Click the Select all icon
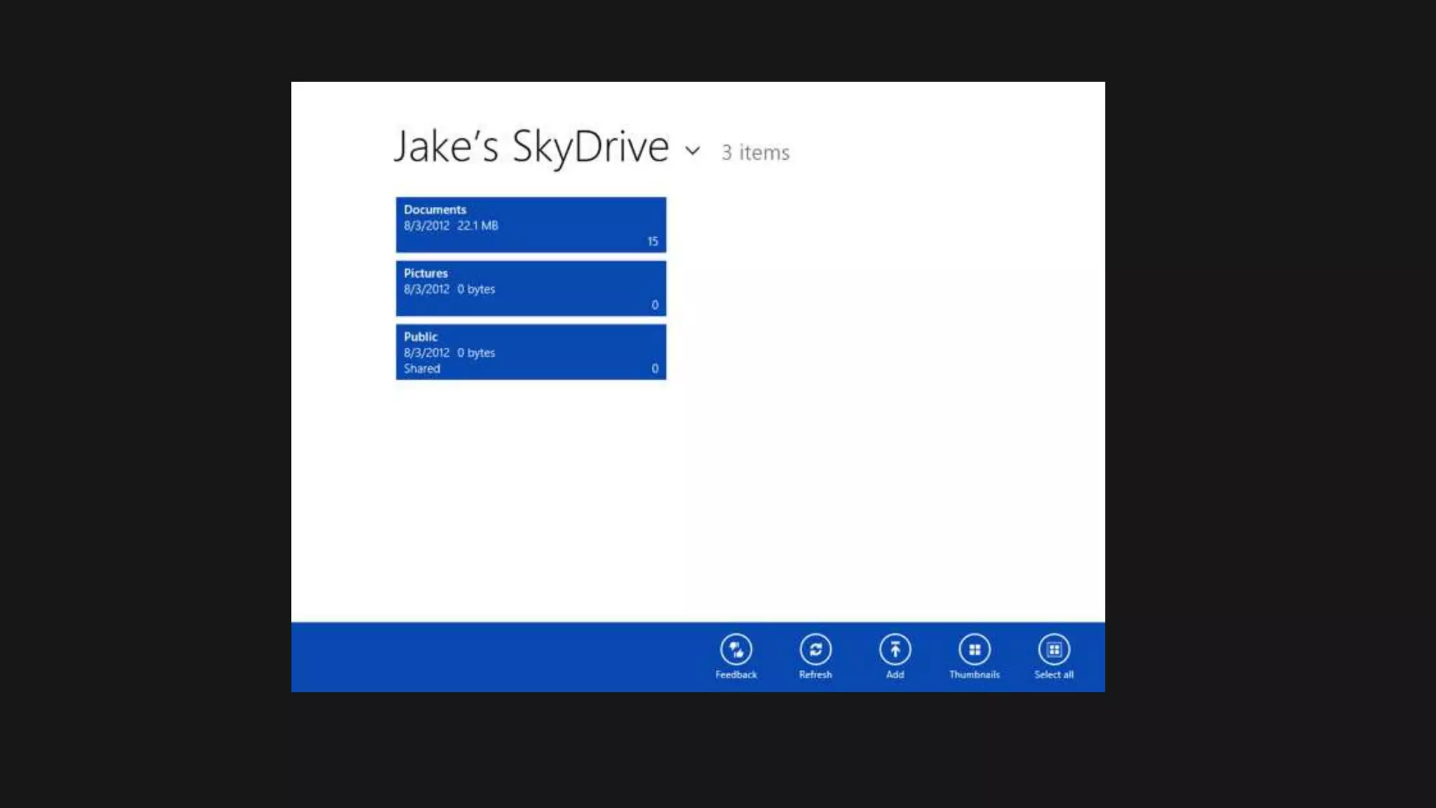This screenshot has height=808, width=1436. (1054, 649)
